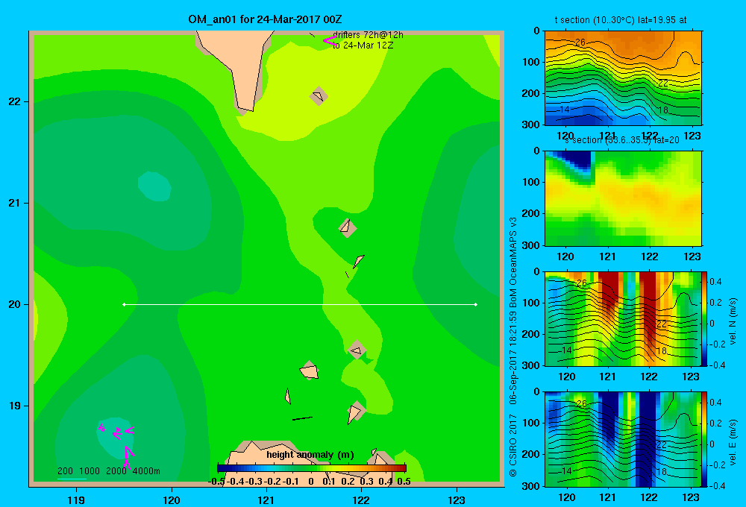This screenshot has height=507, width=746.
Task: Click the "s section" salinity panel title
Action: coord(622,140)
